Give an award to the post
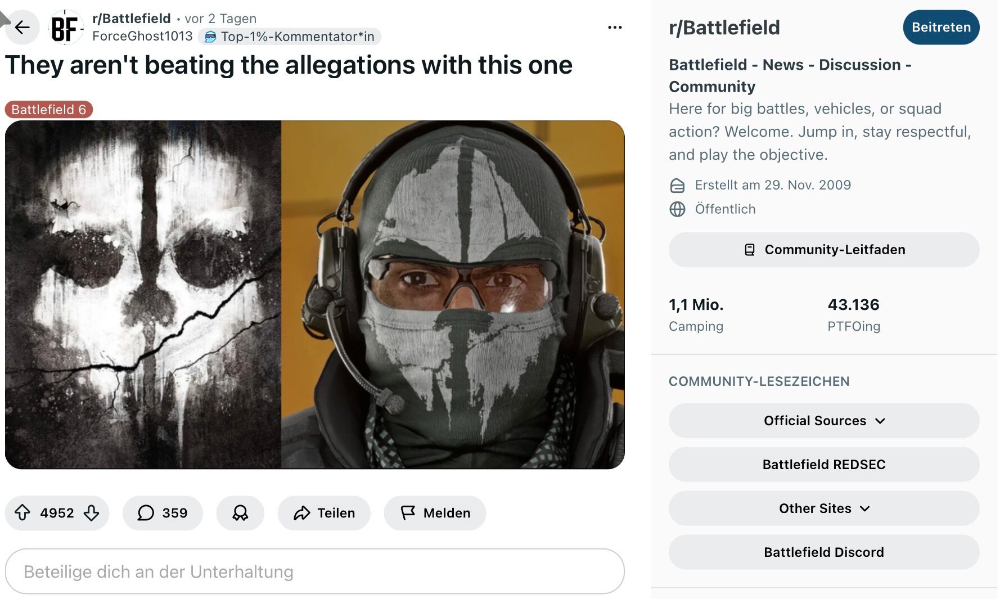Image resolution: width=1000 pixels, height=599 pixels. [x=240, y=512]
